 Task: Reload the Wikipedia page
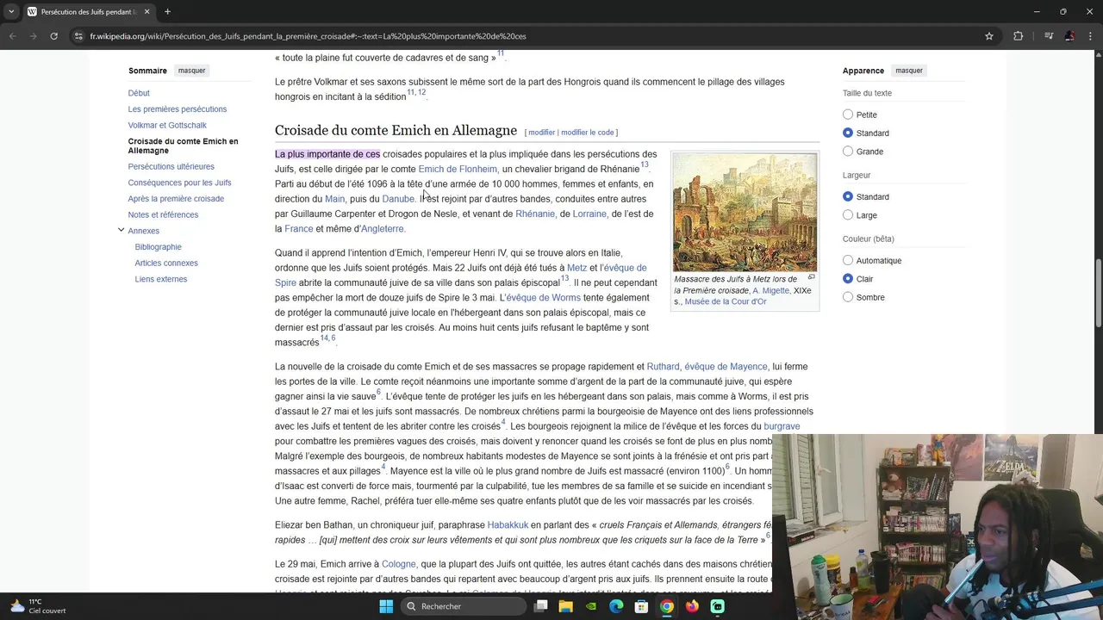point(53,36)
